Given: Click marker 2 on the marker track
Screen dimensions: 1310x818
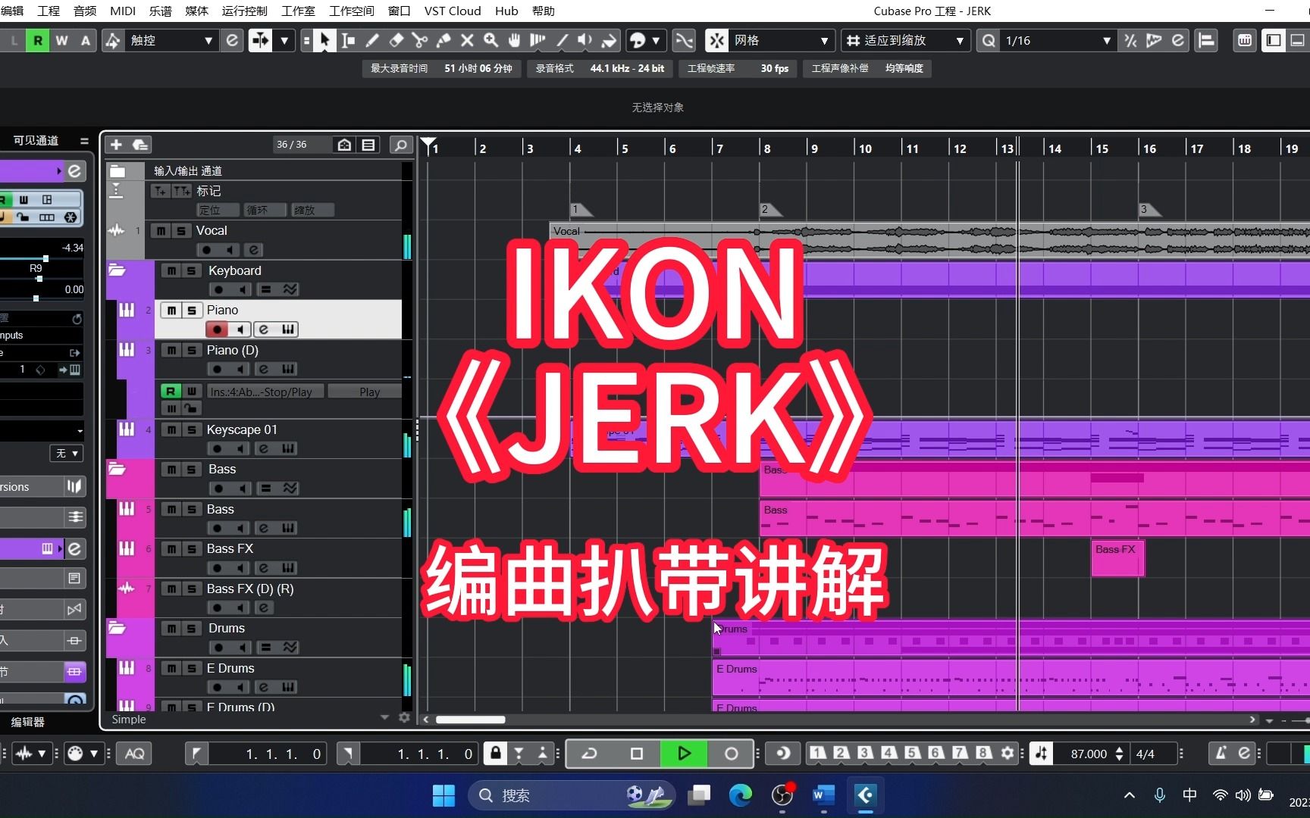Looking at the screenshot, I should click(x=769, y=210).
